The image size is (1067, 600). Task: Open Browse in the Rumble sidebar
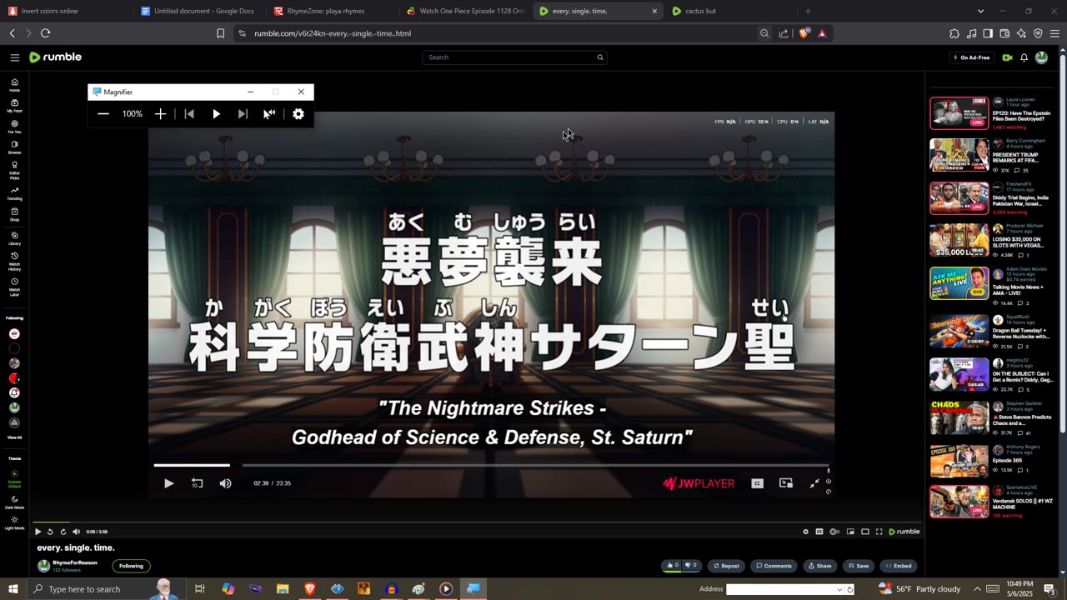[x=14, y=147]
